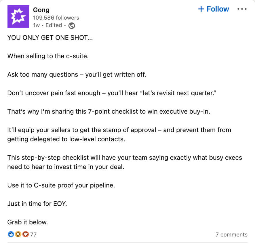Click the "Use it to C-suite proof your pipeline." line
This screenshot has height=244, width=255.
pyautogui.click(x=61, y=185)
